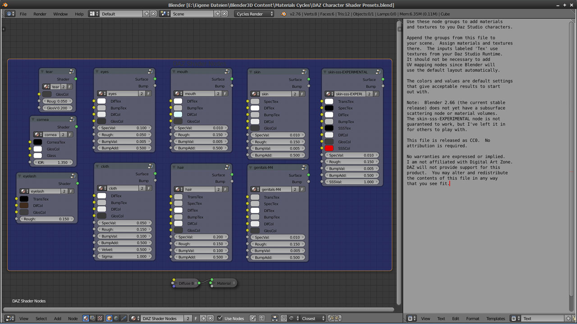
Task: Open the Cycles Render engine dropdown
Action: click(x=254, y=14)
